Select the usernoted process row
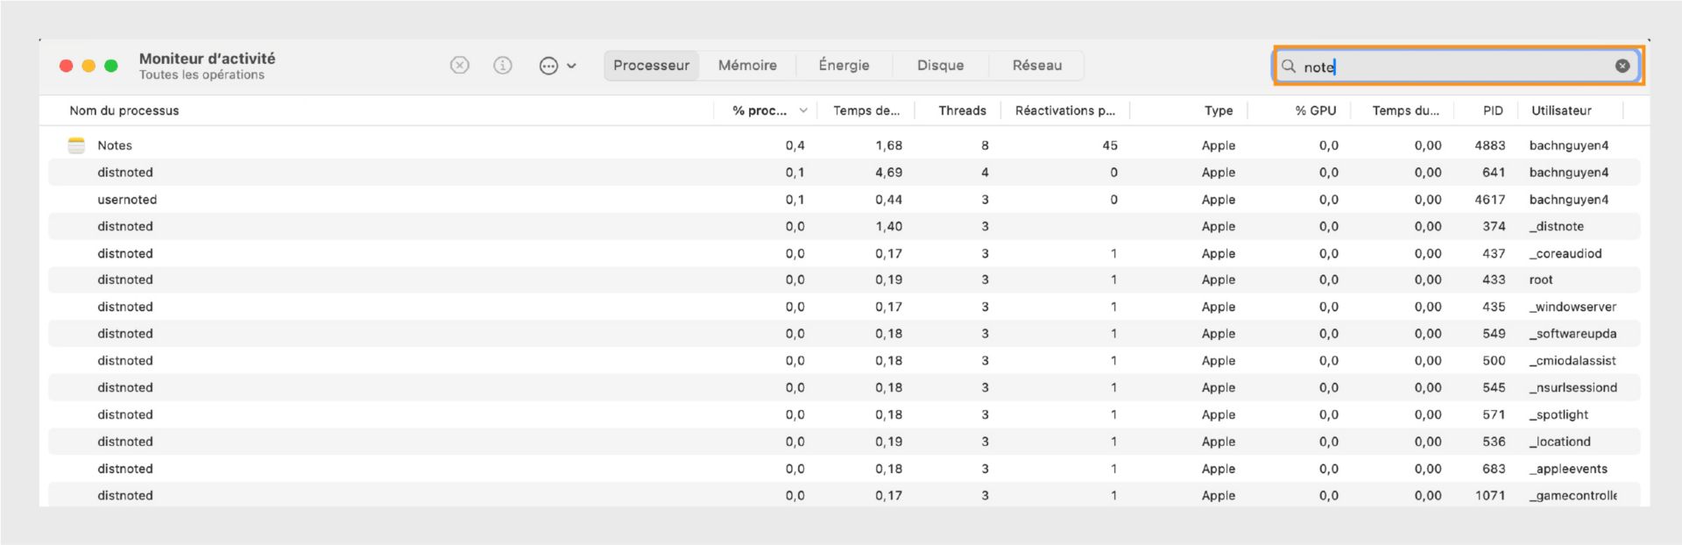The width and height of the screenshot is (1682, 545). point(127,200)
